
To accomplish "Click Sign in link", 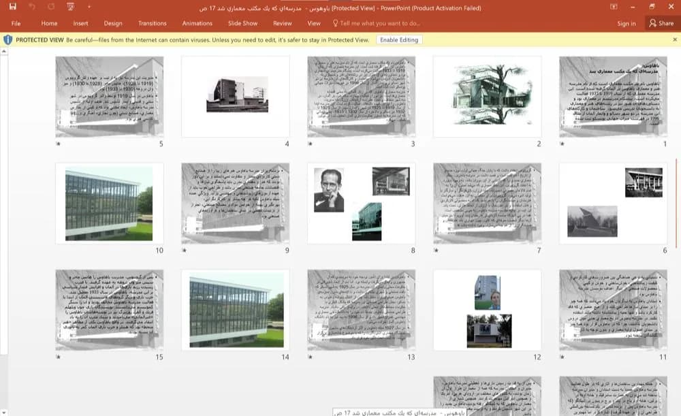I will (627, 23).
